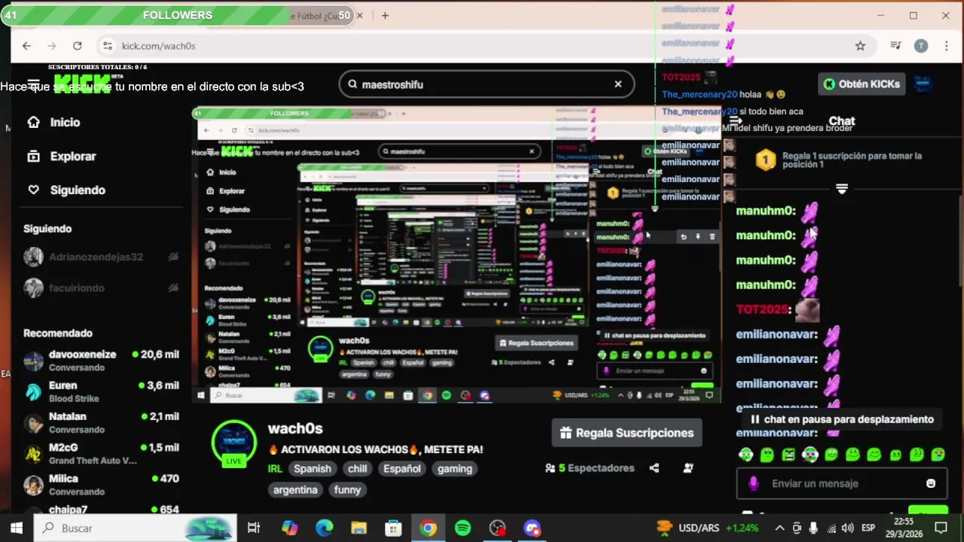Select the IRL category link
This screenshot has height=542, width=964.
pyautogui.click(x=274, y=468)
